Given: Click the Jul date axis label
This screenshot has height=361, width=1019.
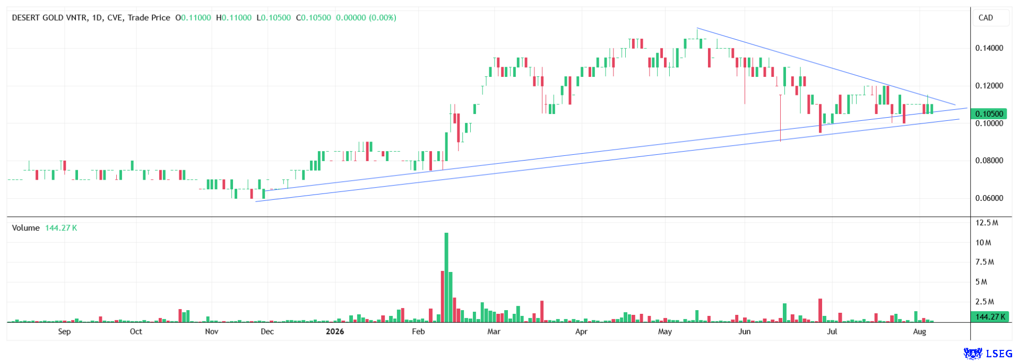Looking at the screenshot, I should pyautogui.click(x=832, y=331).
